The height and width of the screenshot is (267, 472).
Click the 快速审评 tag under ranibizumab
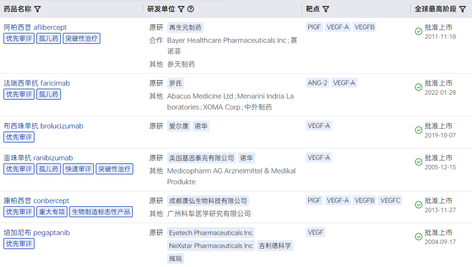click(78, 169)
